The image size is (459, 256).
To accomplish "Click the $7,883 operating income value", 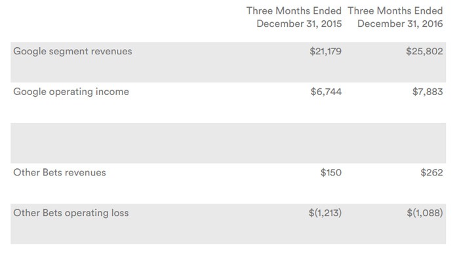I will [x=428, y=92].
